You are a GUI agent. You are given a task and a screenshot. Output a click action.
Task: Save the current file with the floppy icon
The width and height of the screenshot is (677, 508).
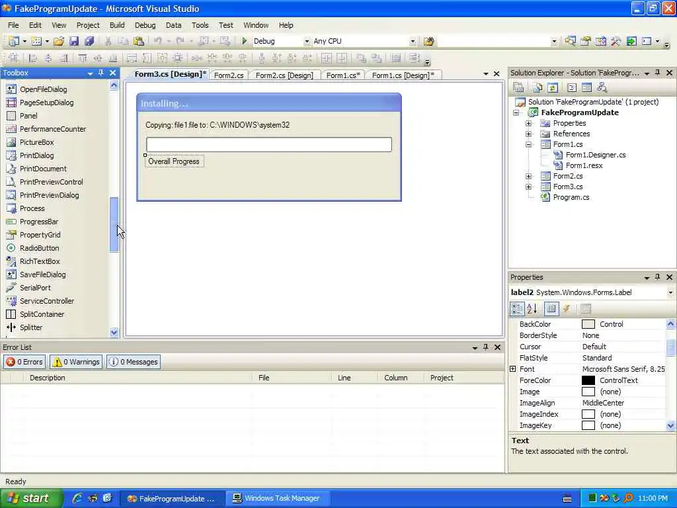[x=74, y=41]
